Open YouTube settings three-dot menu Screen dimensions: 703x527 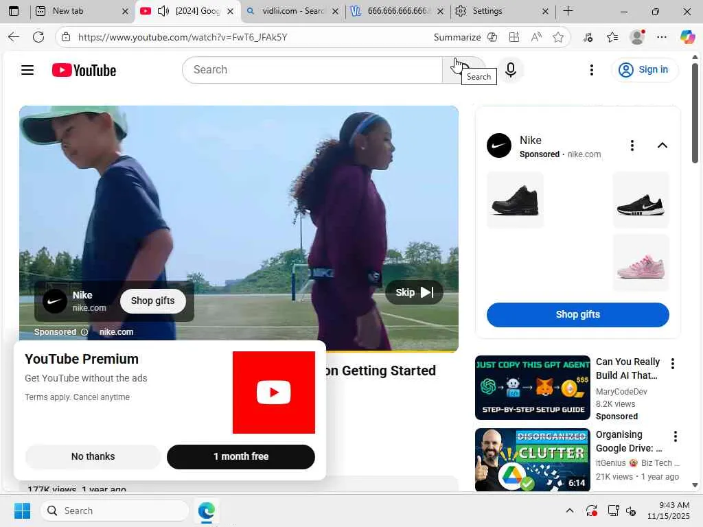coord(591,70)
